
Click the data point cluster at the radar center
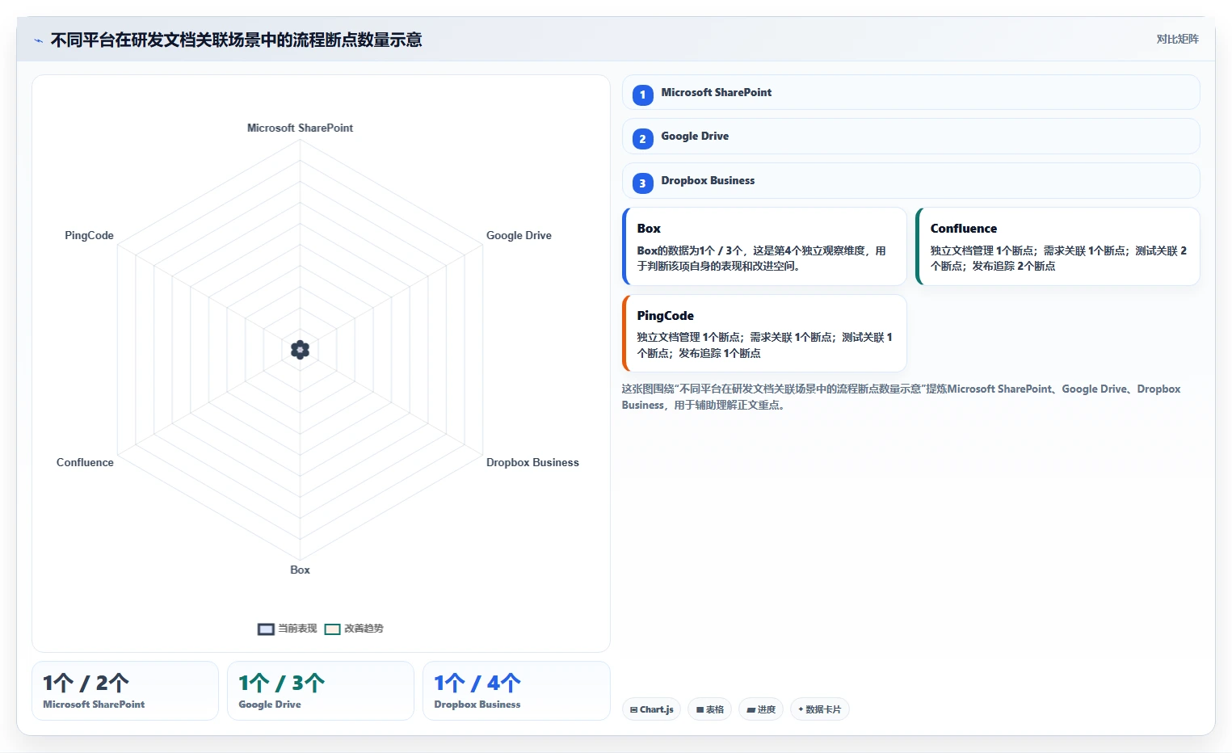300,350
